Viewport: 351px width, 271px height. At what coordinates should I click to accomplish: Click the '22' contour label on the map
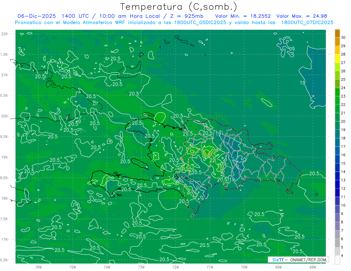[x=213, y=160]
